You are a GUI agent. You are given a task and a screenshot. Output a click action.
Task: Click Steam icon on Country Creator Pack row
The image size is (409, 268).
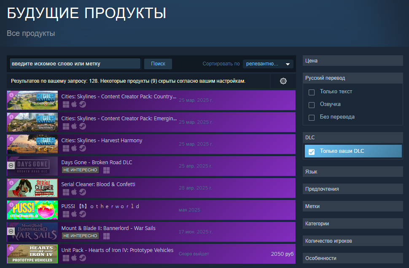pyautogui.click(x=83, y=105)
